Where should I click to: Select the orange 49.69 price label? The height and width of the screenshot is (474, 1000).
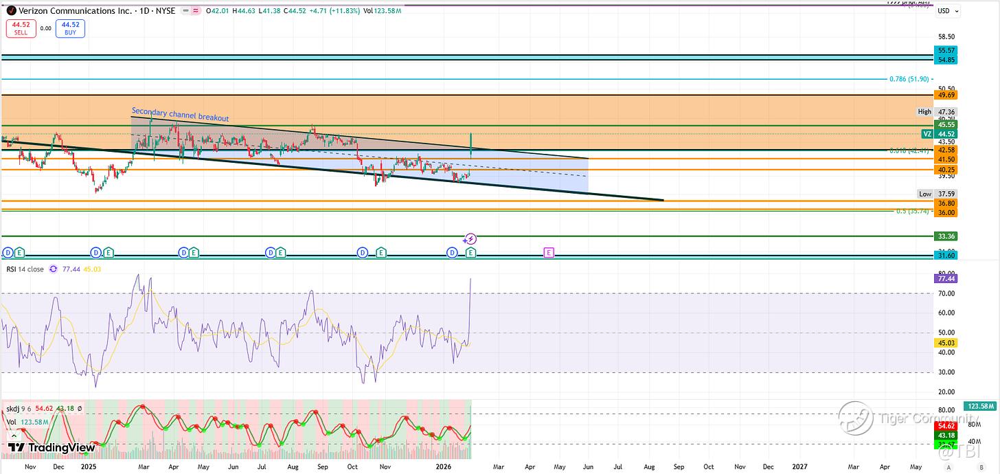[945, 95]
